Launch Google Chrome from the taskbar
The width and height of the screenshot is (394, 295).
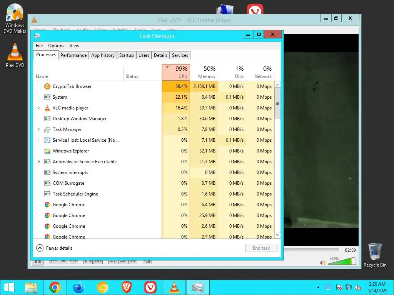[x=55, y=287]
